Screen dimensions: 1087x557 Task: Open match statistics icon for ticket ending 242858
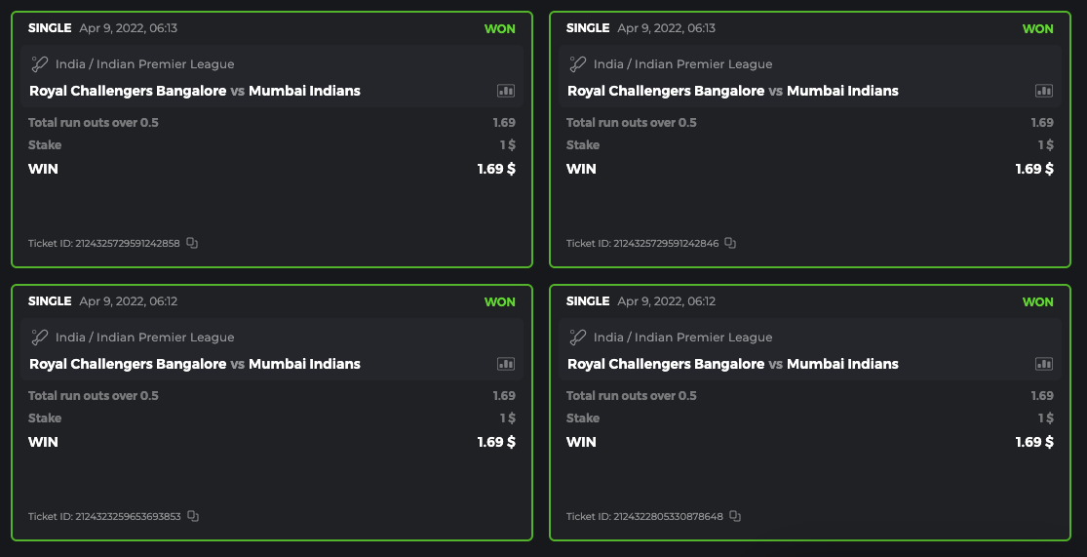[506, 91]
